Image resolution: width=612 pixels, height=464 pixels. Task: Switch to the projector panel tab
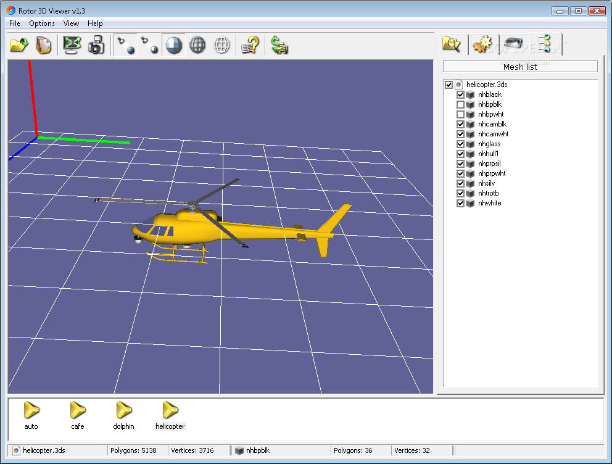513,43
